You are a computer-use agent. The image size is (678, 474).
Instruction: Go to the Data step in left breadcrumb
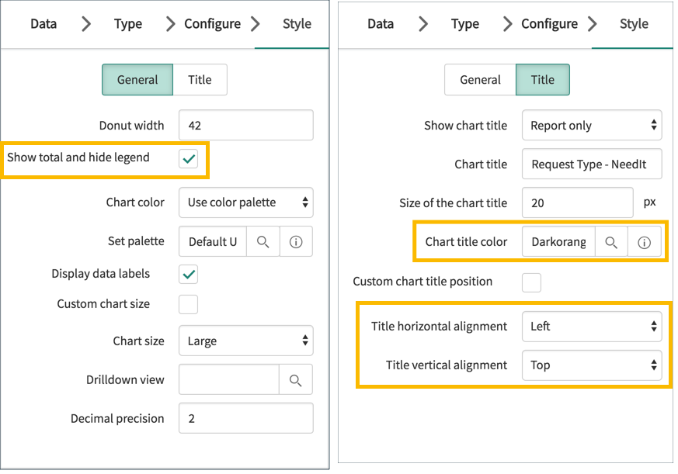pyautogui.click(x=43, y=23)
